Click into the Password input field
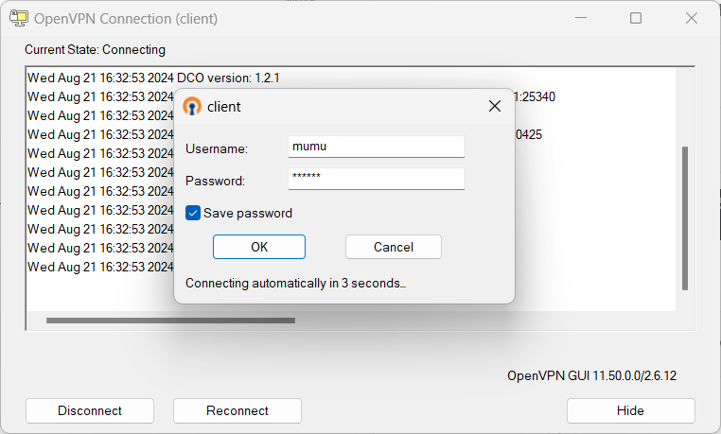 pyautogui.click(x=376, y=180)
